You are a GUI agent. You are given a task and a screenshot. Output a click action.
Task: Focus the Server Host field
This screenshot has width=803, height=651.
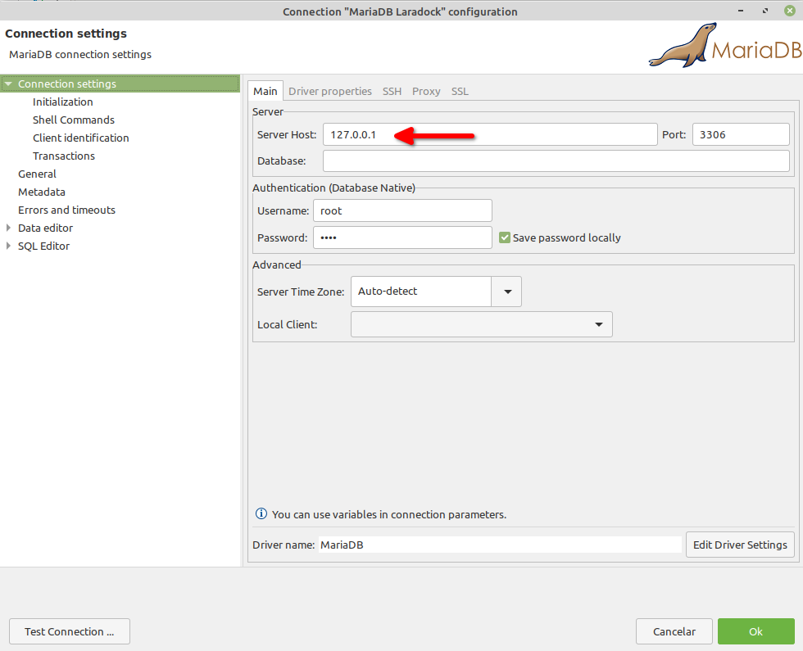pos(490,134)
